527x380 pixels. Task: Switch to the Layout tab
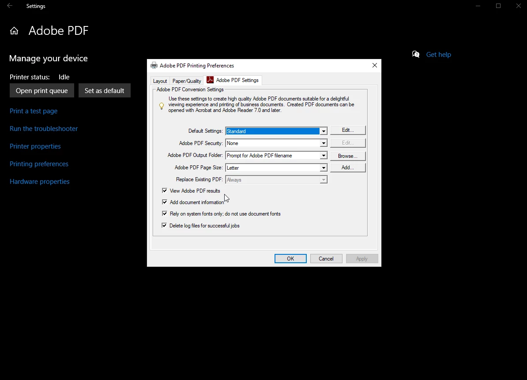point(160,81)
